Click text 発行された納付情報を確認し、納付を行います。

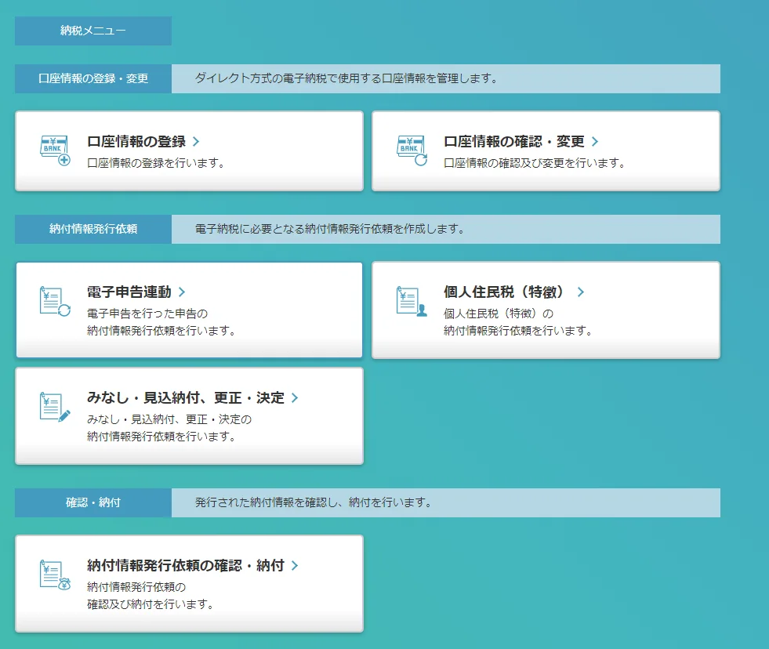[314, 502]
